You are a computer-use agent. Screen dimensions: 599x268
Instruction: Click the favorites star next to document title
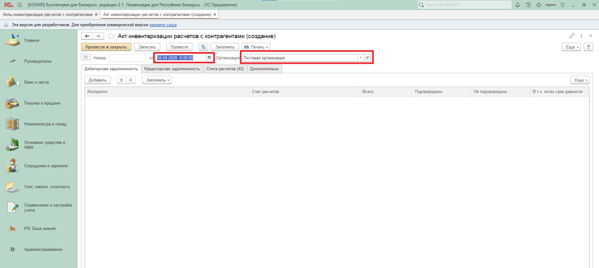(x=111, y=36)
